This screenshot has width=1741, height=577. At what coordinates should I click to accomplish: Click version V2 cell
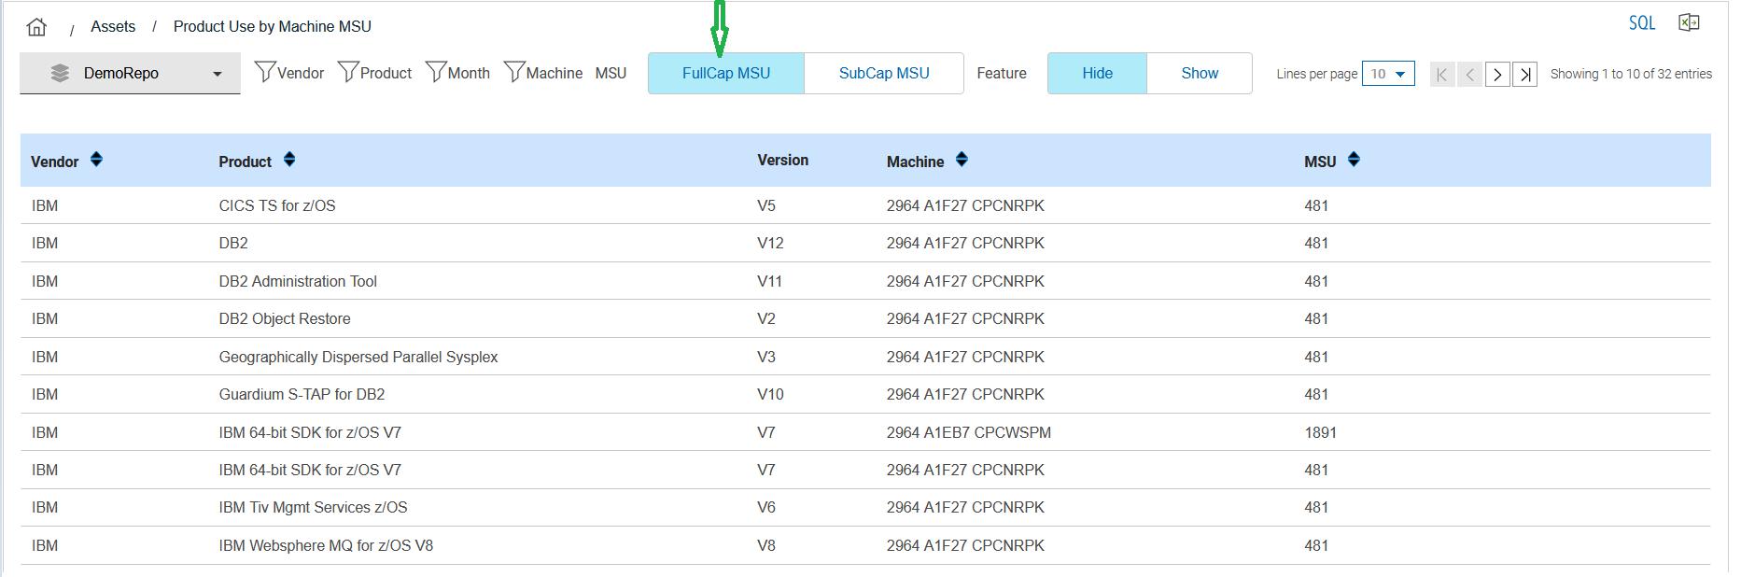(x=766, y=318)
